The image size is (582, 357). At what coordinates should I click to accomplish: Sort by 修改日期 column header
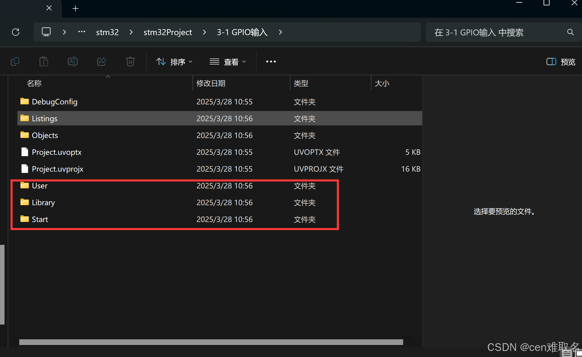[211, 83]
